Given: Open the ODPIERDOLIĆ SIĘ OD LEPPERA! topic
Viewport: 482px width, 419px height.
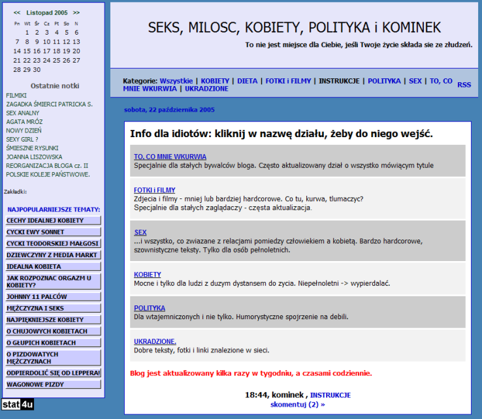Looking at the screenshot, I should coord(53,373).
